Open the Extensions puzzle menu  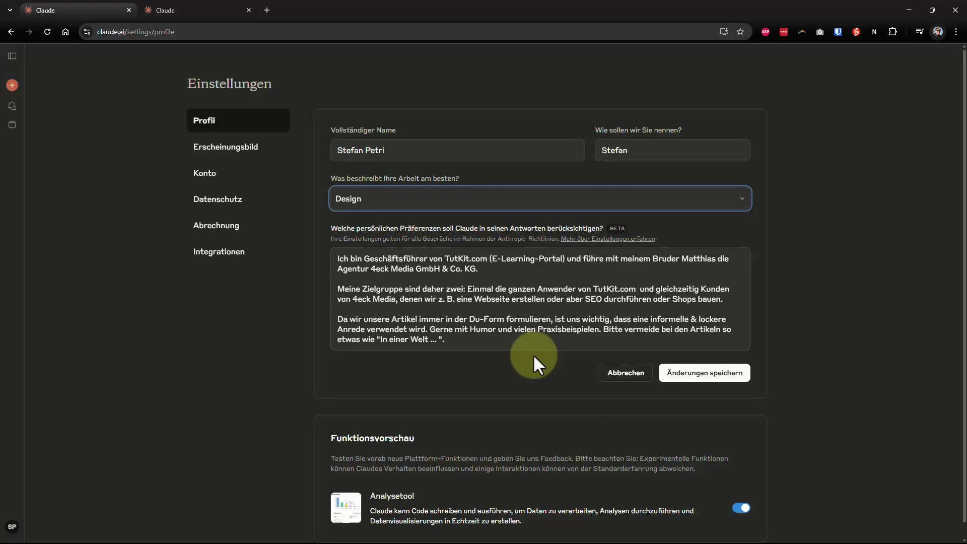coord(892,32)
